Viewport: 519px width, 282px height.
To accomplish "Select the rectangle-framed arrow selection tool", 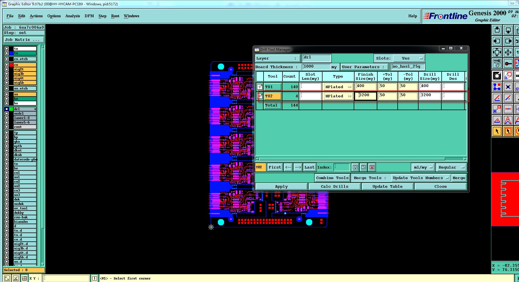I will pyautogui.click(x=508, y=131).
